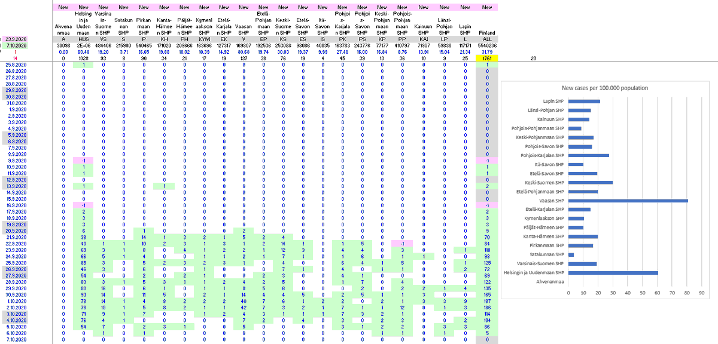Click the Pirkanmaan cell 14 on 21.9.2020

point(144,237)
